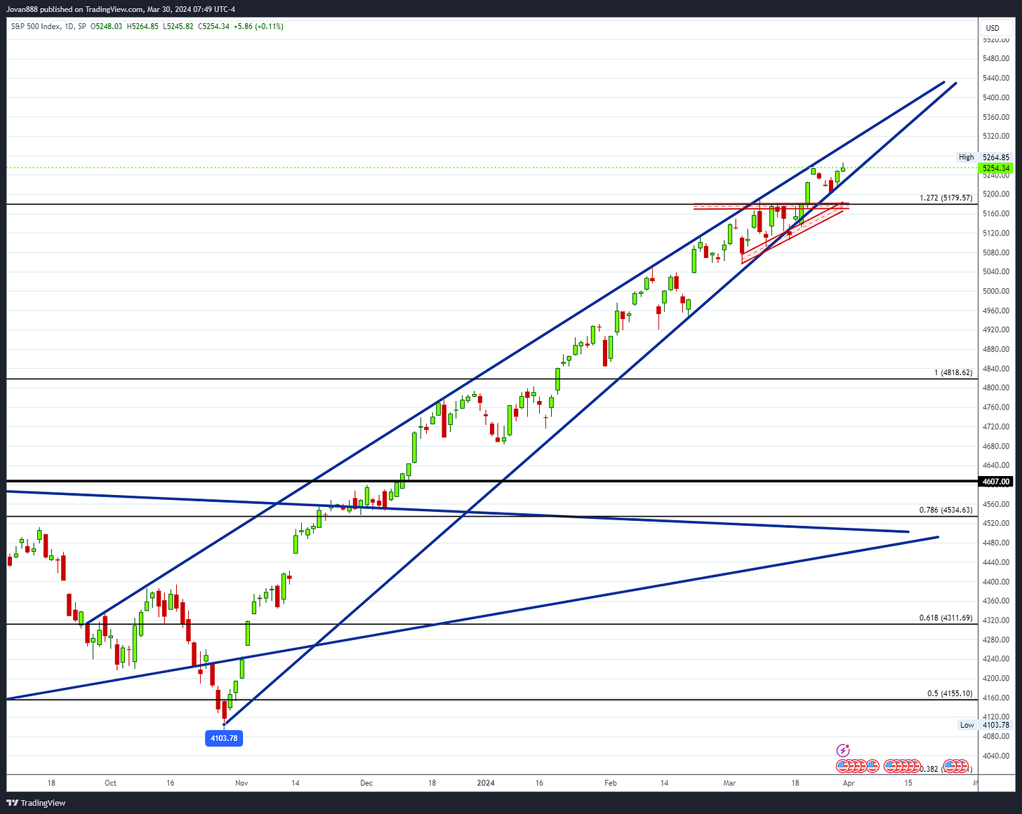
Task: Select the 0.786 (4534.63) Fibonacci label
Action: click(x=946, y=510)
